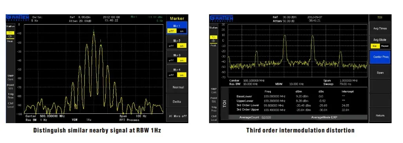Open the Avg Times soft key
This screenshot has width=403, height=143.
click(380, 28)
